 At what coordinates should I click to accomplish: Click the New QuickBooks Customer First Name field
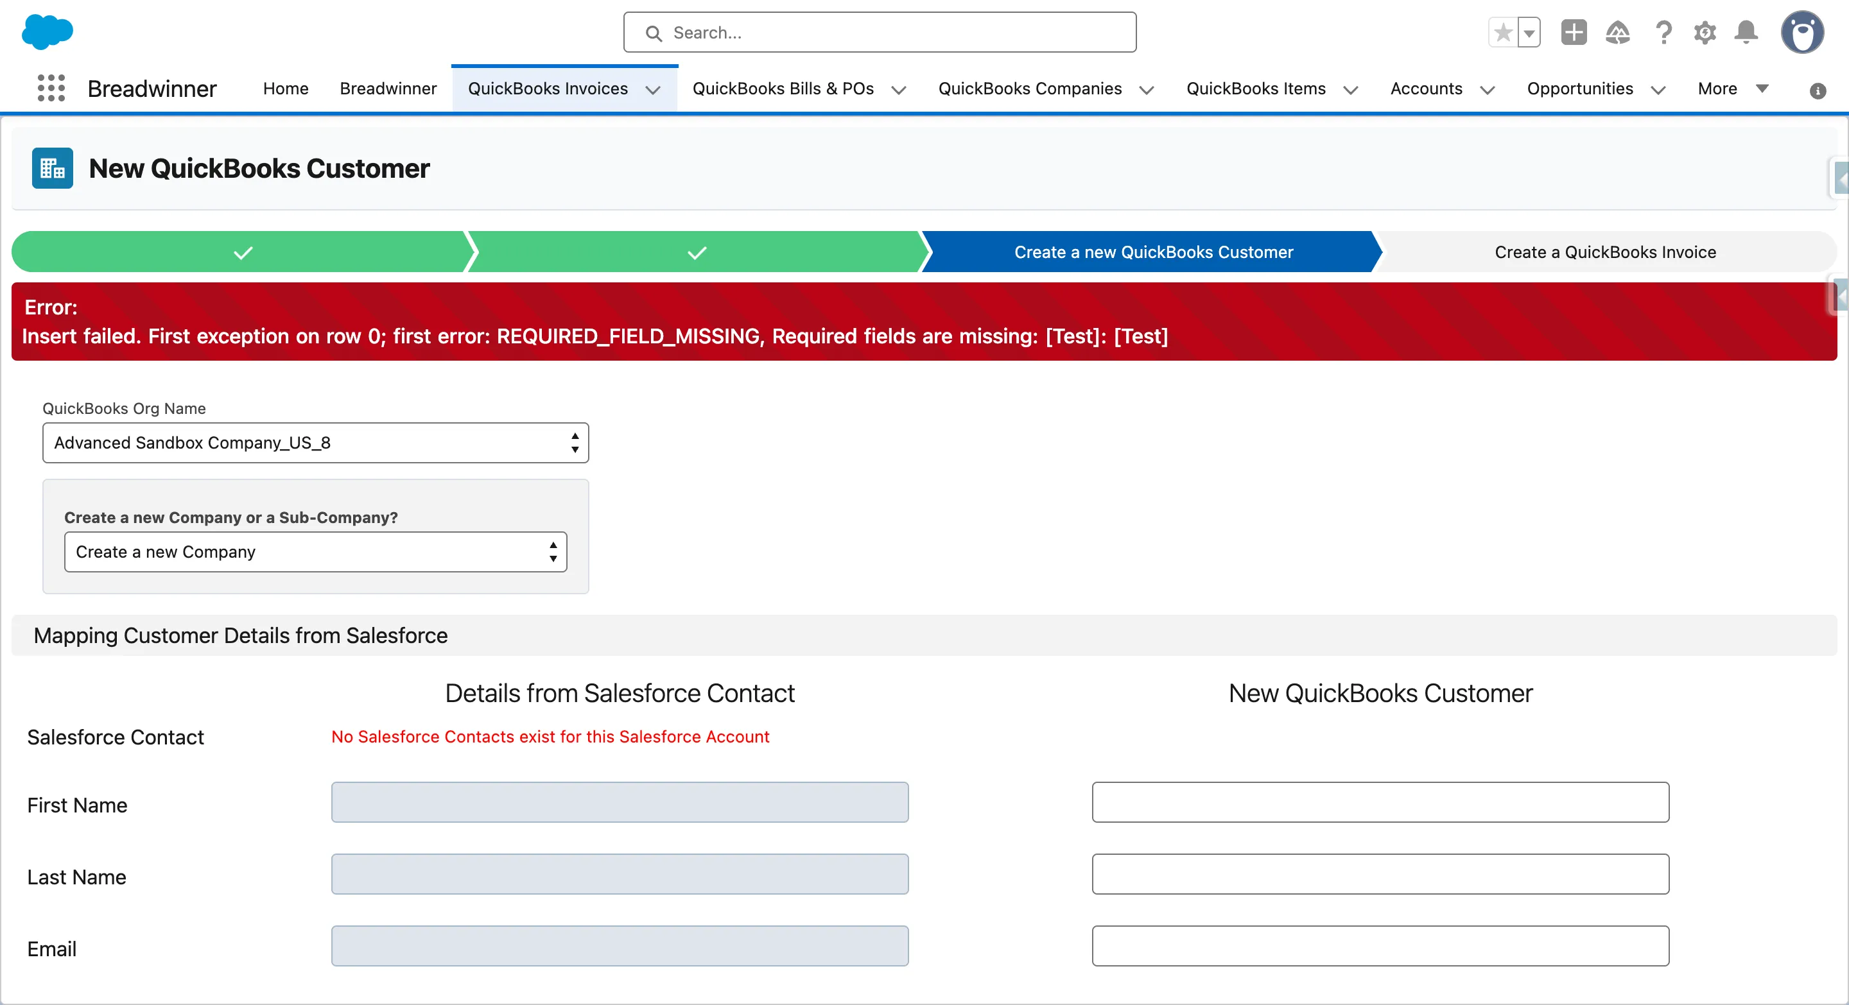coord(1380,802)
